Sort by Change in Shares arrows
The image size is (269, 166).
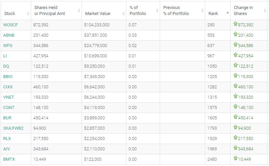[265, 11]
